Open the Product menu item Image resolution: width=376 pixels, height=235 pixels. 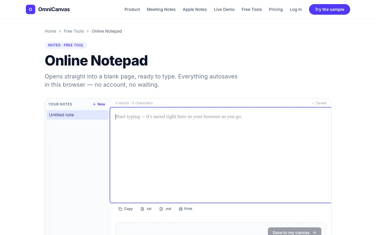click(132, 9)
